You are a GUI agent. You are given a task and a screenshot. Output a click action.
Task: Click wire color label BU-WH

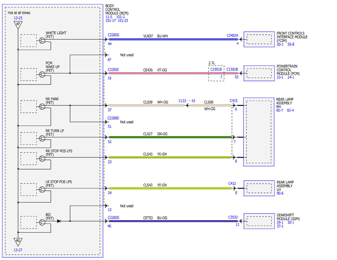click(163, 37)
